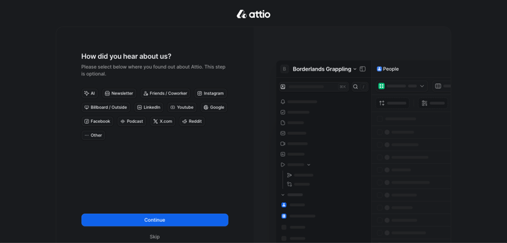
Task: Choose the Podcast option chip
Action: 131,121
